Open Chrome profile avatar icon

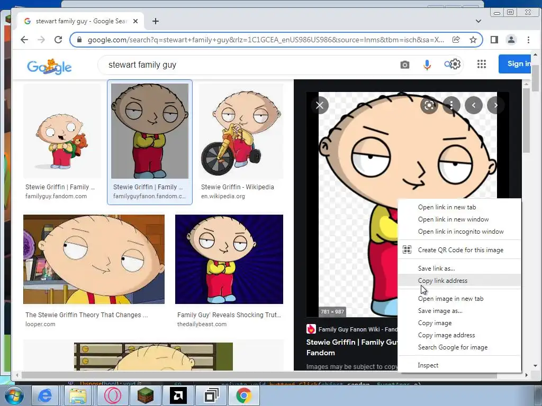pyautogui.click(x=511, y=40)
